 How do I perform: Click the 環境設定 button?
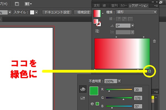[84, 12]
